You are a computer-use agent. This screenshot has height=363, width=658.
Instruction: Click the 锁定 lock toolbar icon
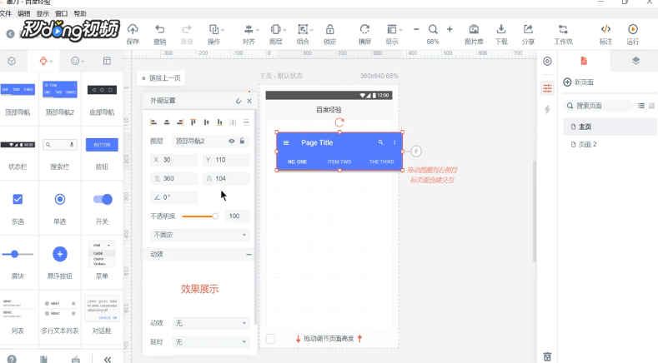pyautogui.click(x=330, y=29)
